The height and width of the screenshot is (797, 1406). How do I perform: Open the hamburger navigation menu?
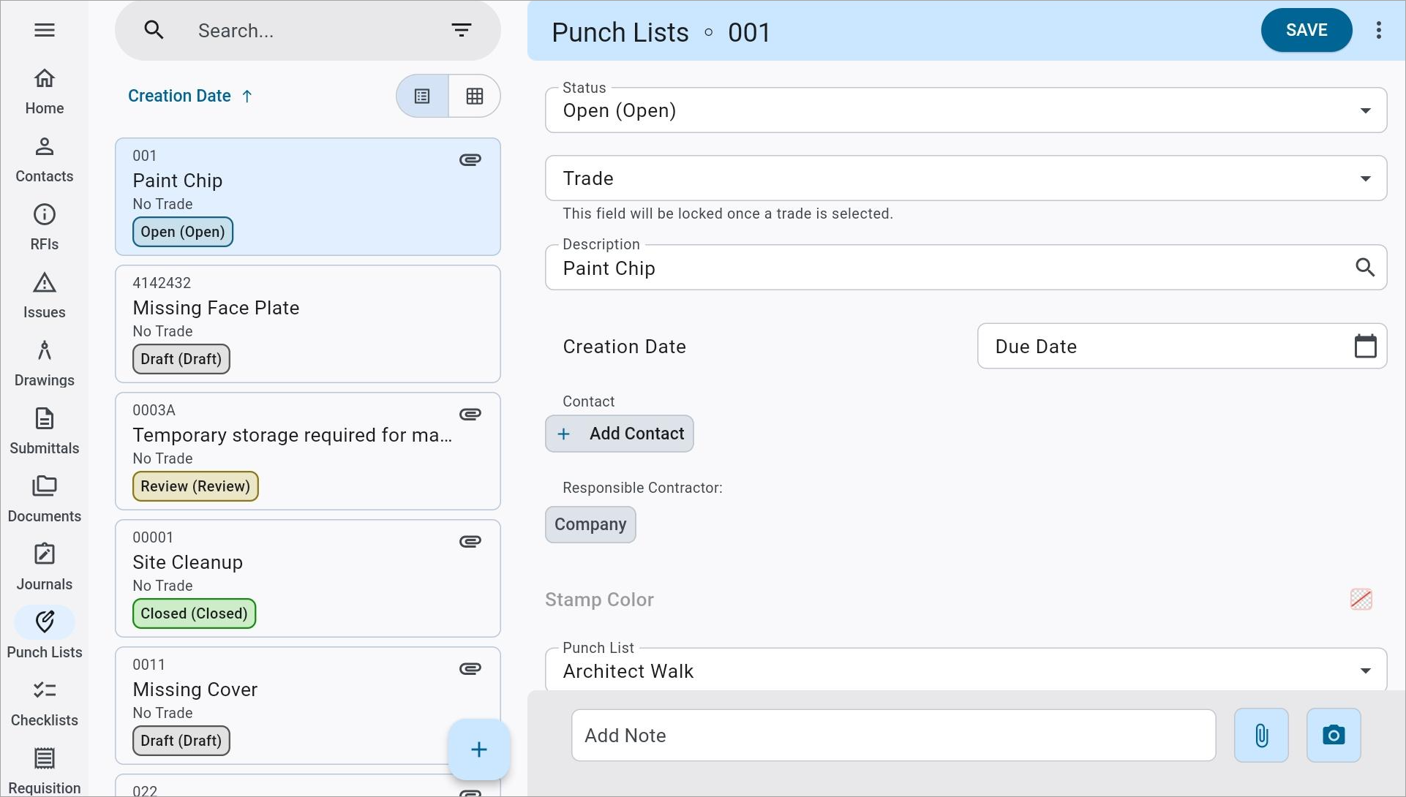click(x=45, y=30)
